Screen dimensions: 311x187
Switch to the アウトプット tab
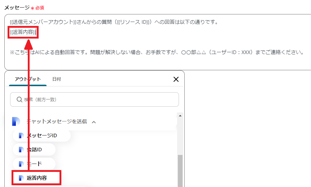(x=28, y=79)
